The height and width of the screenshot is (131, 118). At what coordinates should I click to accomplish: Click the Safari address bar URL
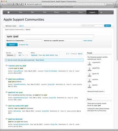pyautogui.click(x=65, y=4)
